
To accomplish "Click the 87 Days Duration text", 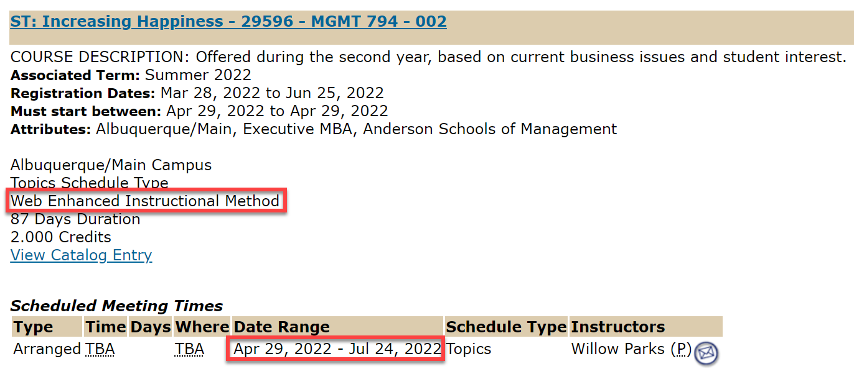I will click(75, 219).
